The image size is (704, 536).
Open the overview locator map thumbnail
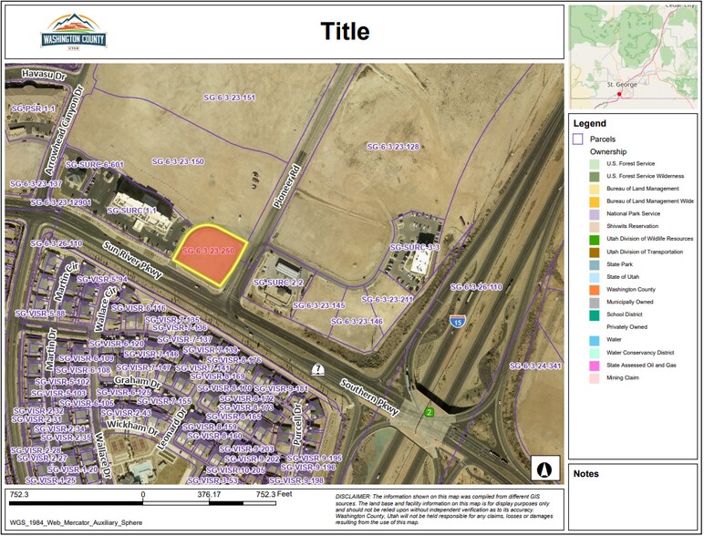click(x=633, y=56)
